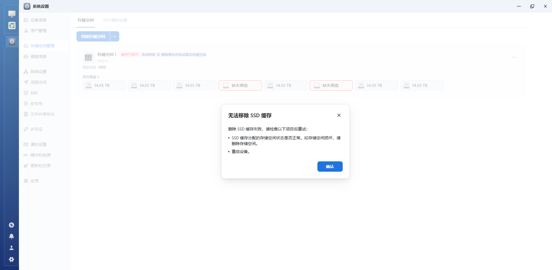The height and width of the screenshot is (270, 552).
Task: Open 通知设置 in sidebar
Action: pyautogui.click(x=45, y=144)
